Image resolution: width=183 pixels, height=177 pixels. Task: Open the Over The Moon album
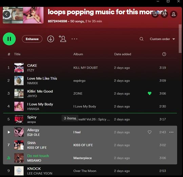(x=85, y=171)
